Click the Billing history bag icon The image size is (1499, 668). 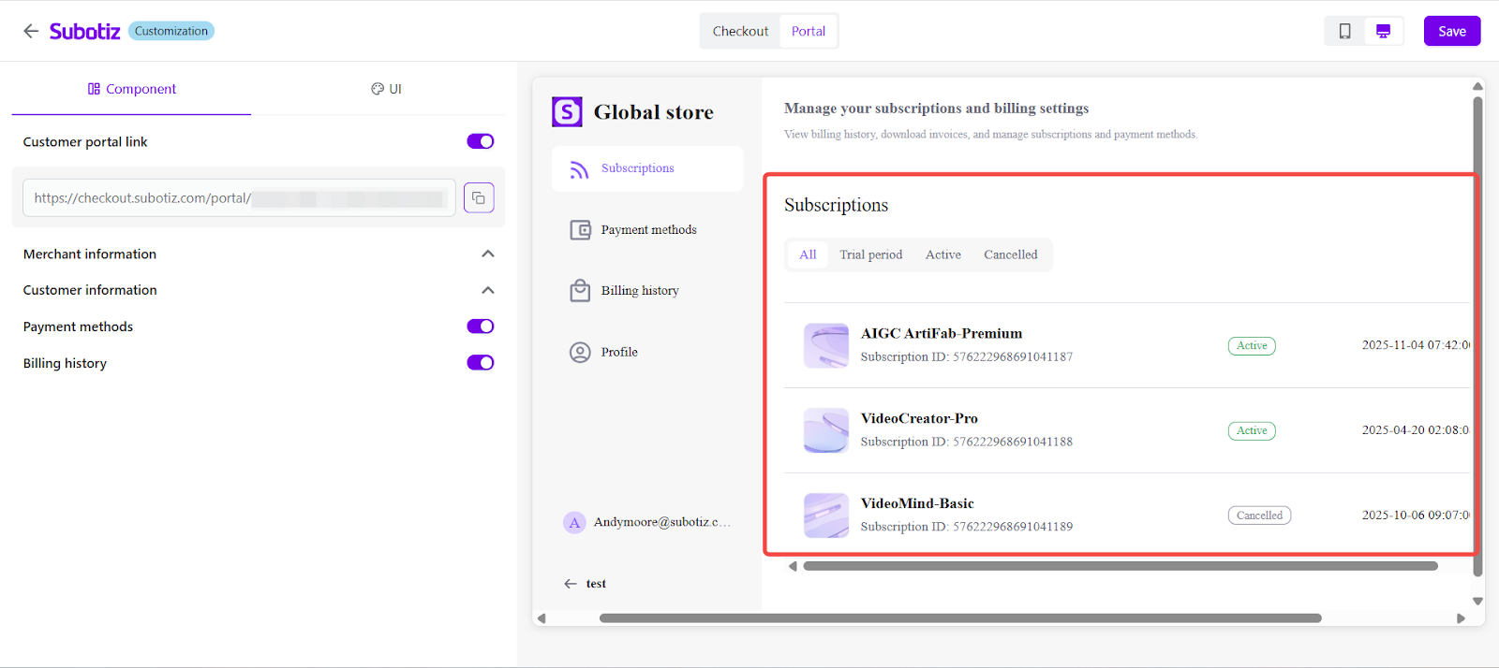(580, 291)
